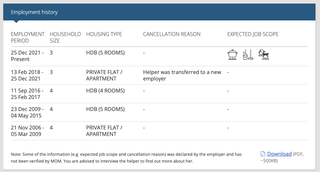Click the Cancellation Reason column header
Screen dimensions: 320x172
tap(172, 34)
